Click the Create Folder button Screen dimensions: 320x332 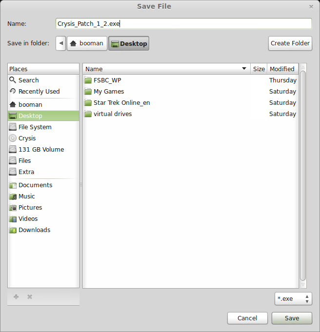(x=290, y=43)
